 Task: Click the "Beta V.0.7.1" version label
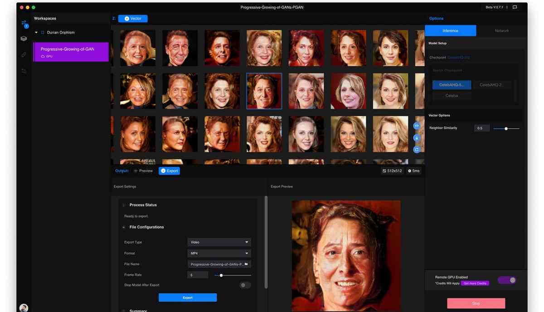tap(495, 7)
